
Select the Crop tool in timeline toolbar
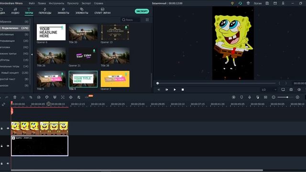(31, 97)
